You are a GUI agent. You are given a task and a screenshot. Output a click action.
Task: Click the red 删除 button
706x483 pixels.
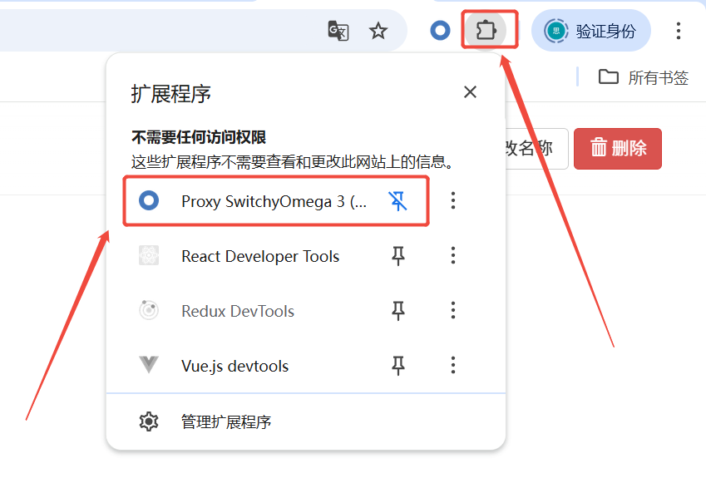click(x=618, y=149)
